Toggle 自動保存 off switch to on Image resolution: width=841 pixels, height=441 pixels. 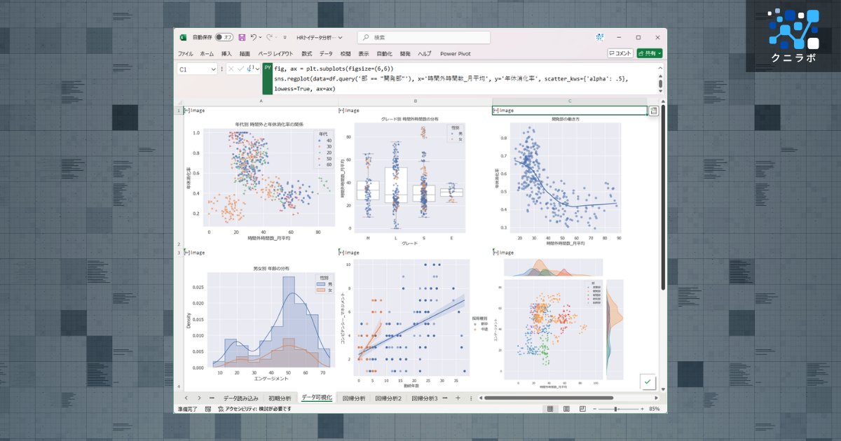click(226, 37)
